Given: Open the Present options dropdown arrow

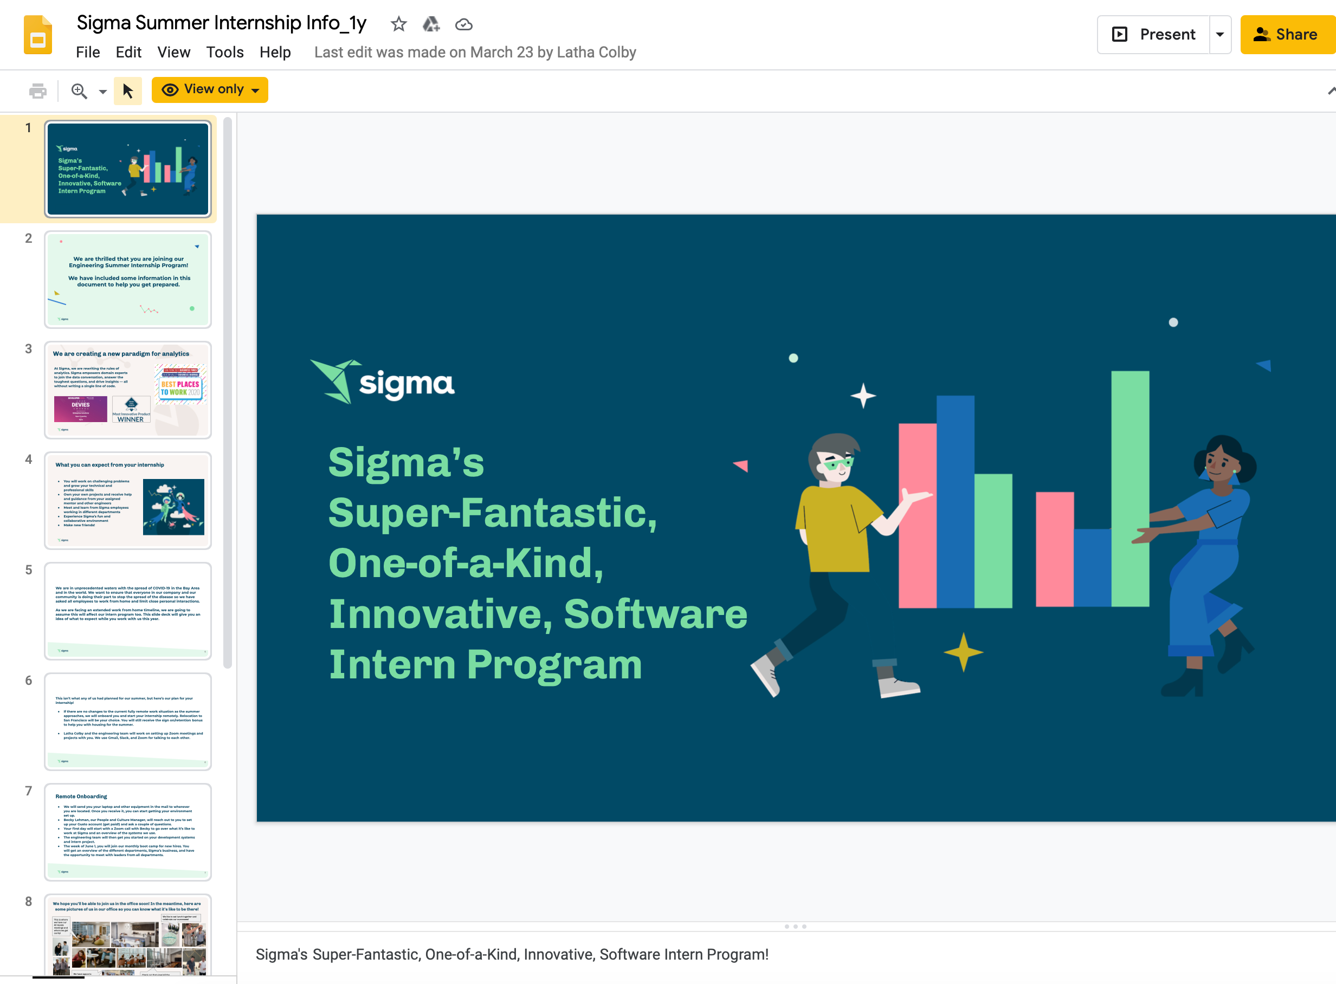Looking at the screenshot, I should click(x=1220, y=35).
